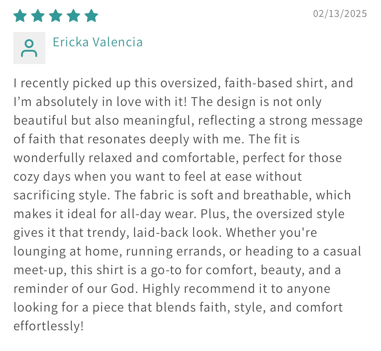Click the phrase "strong message" in review
381x351 pixels.
[316, 120]
